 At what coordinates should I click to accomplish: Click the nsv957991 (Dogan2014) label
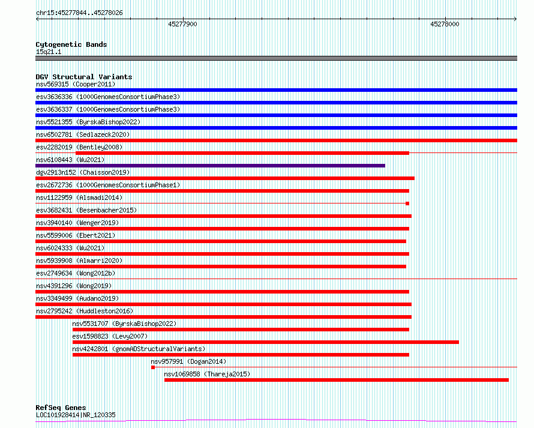click(188, 361)
